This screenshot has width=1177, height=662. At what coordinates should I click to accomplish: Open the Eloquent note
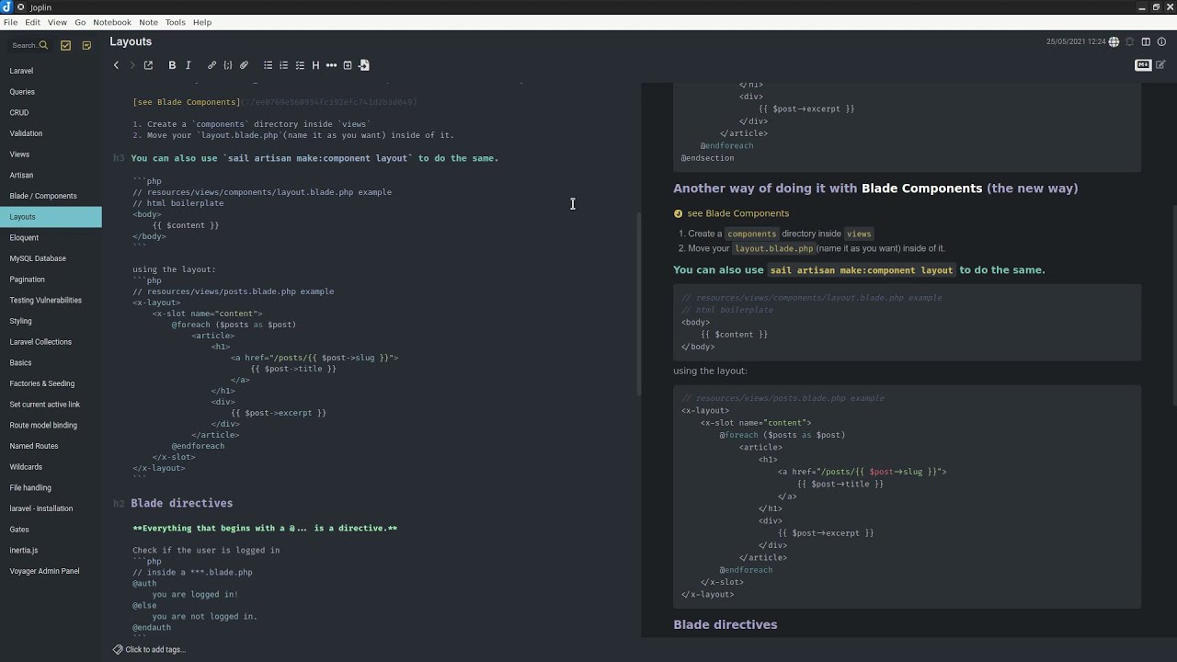[x=51, y=237]
